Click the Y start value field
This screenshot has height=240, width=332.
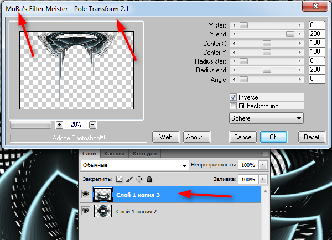(317, 25)
